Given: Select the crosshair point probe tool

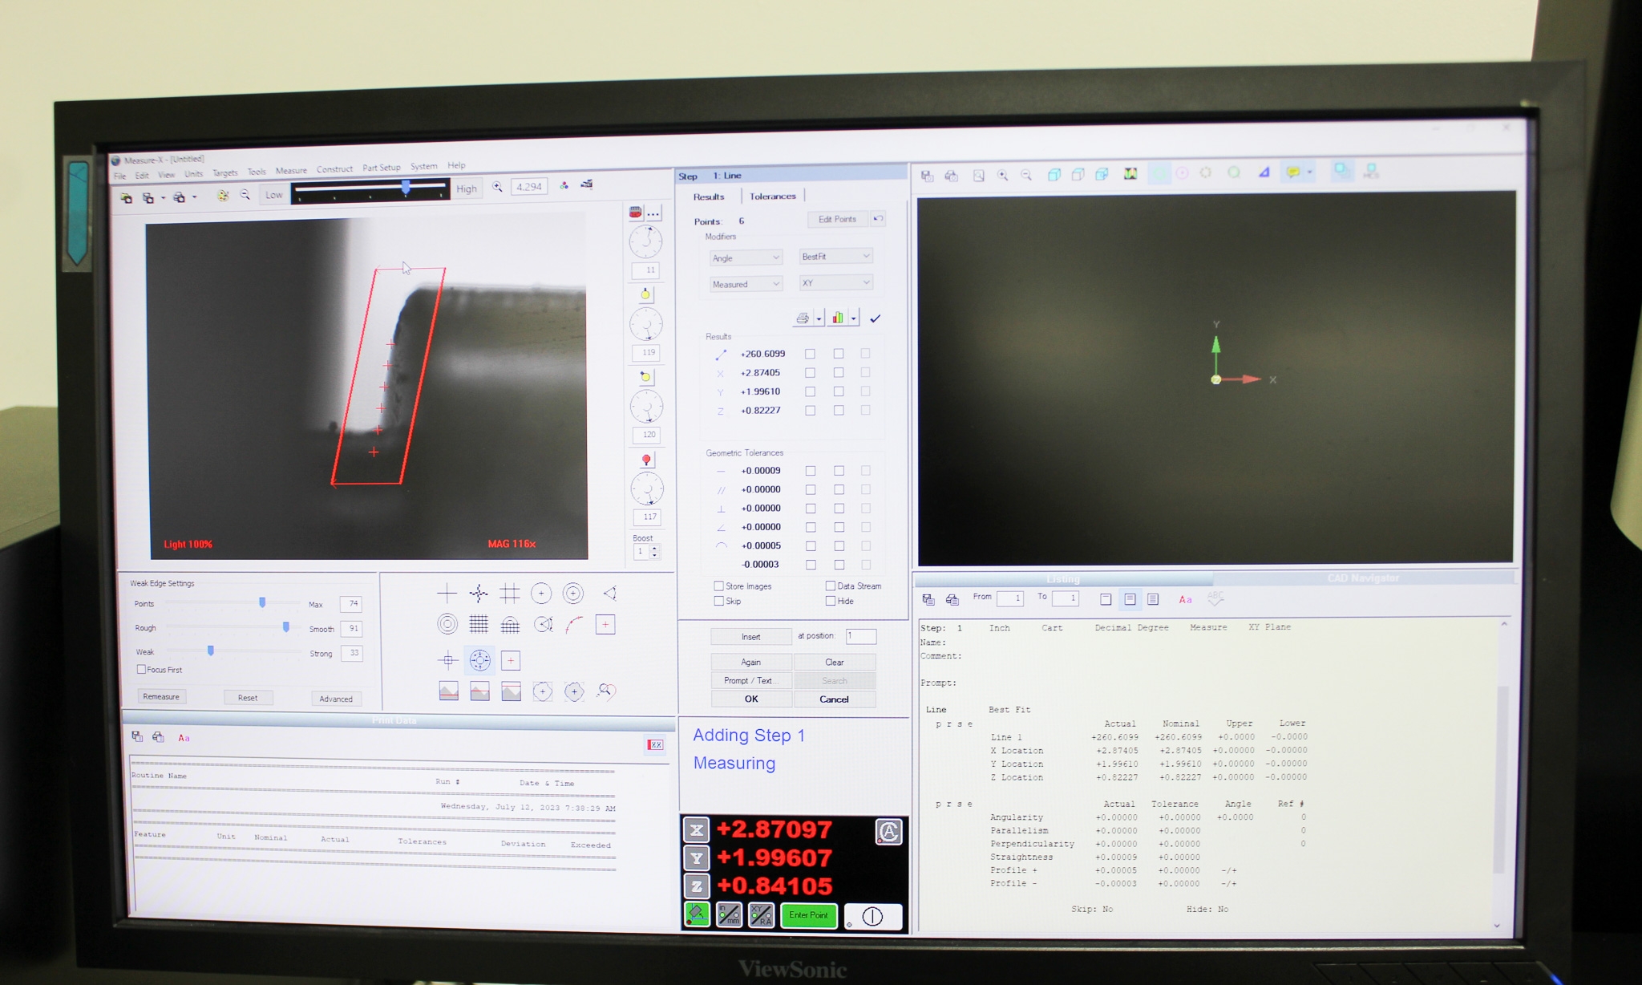Looking at the screenshot, I should tap(447, 594).
